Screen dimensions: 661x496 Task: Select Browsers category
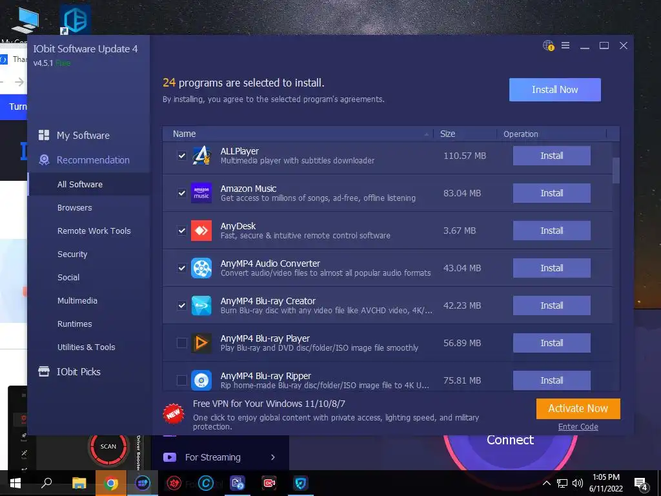pyautogui.click(x=88, y=207)
